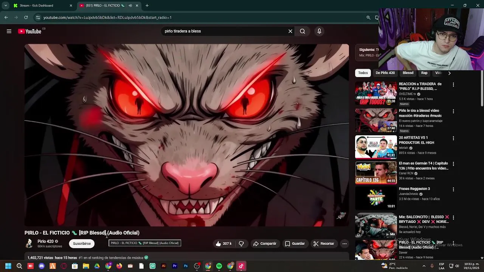Open File Explorer from taskbar
This screenshot has height=272, width=484.
(86, 266)
